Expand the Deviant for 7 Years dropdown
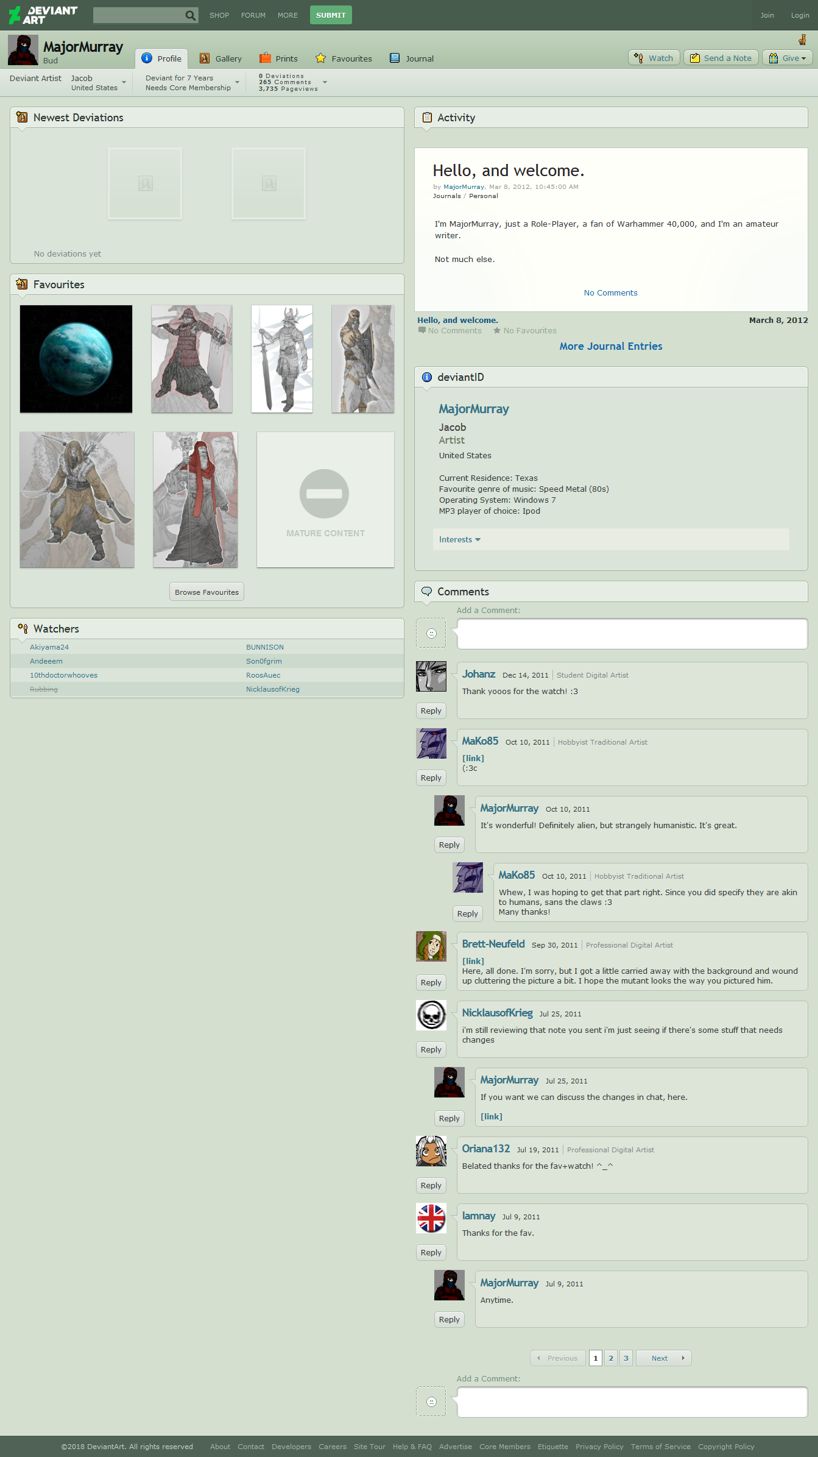Viewport: 818px width, 1457px height. (237, 82)
